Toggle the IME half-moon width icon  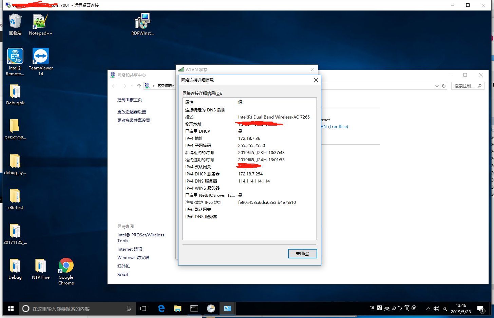pos(394,308)
